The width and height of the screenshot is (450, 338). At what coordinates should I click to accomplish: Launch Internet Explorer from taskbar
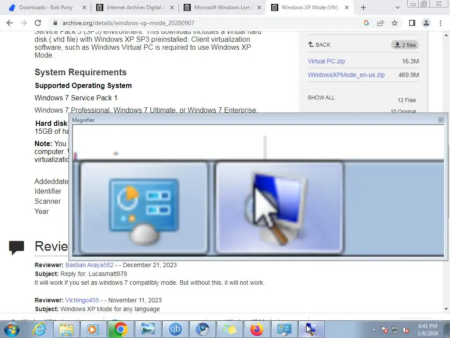click(39, 329)
